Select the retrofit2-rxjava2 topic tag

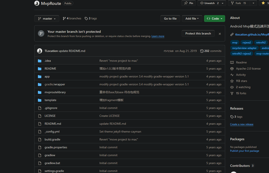click(x=241, y=53)
